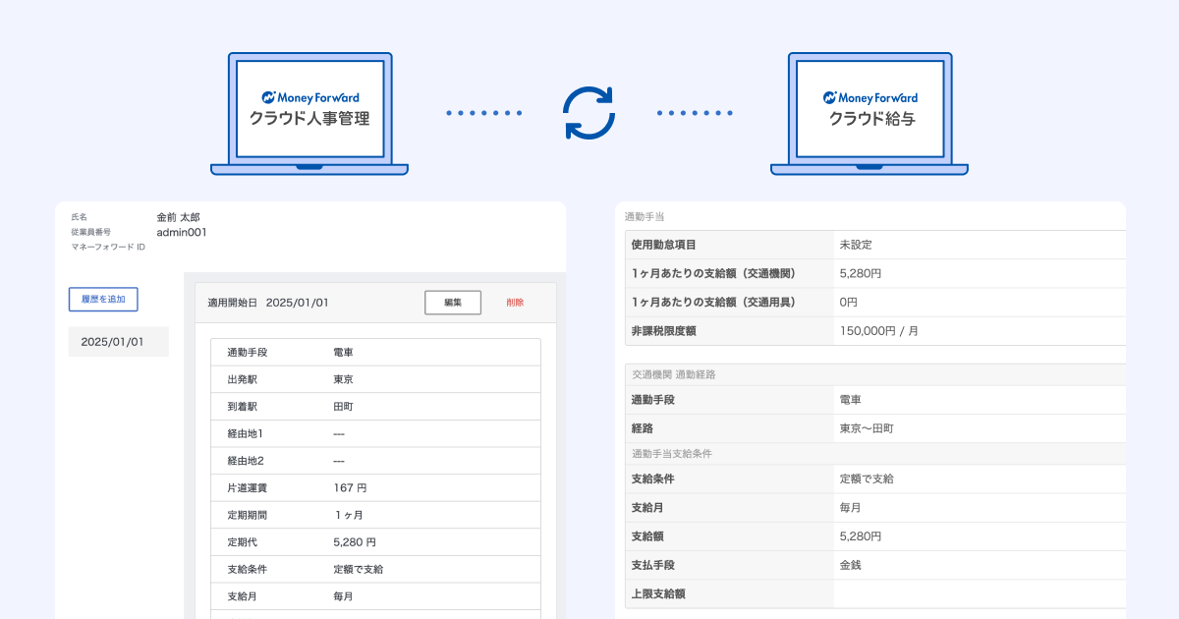Screen dimensions: 1179x619
Task: Click the 支給月 value 毎月 in left table
Action: tap(344, 596)
